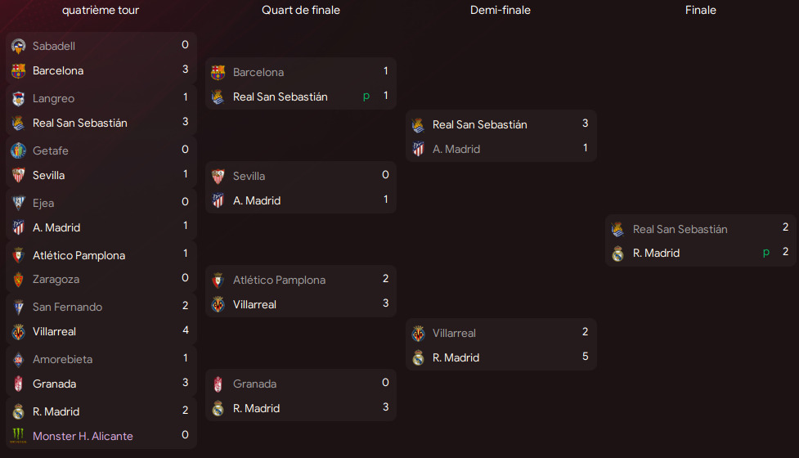Click the Ejea club crest
This screenshot has width=799, height=458.
click(18, 204)
